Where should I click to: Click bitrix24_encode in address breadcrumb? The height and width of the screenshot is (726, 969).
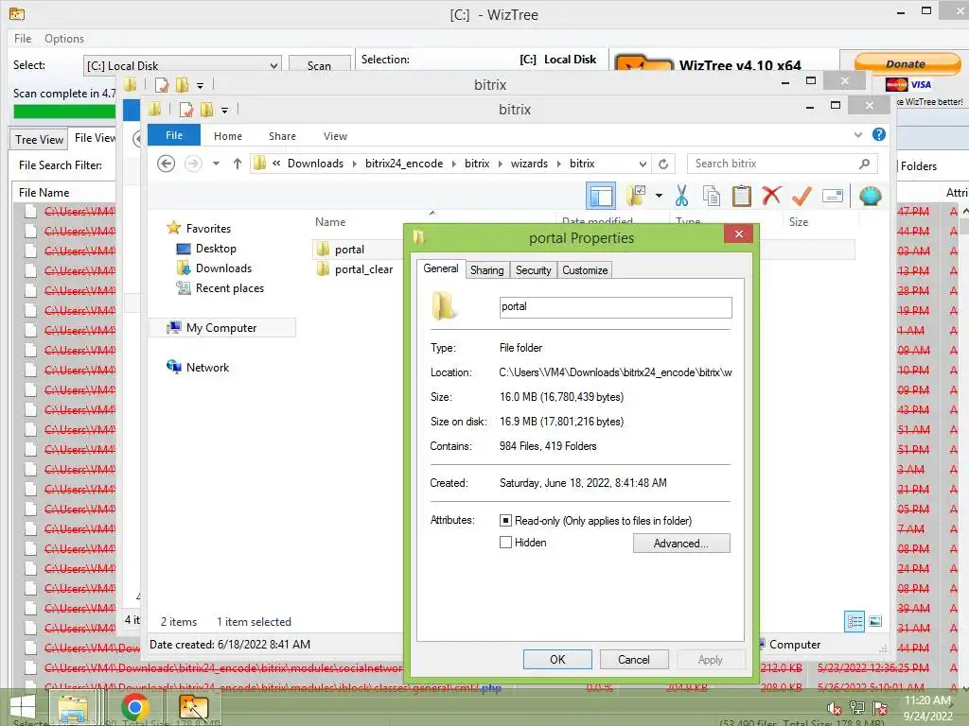pyautogui.click(x=403, y=164)
